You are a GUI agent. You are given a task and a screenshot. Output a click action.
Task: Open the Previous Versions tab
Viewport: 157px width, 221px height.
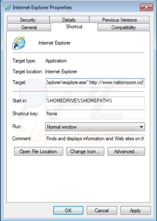[119, 20]
